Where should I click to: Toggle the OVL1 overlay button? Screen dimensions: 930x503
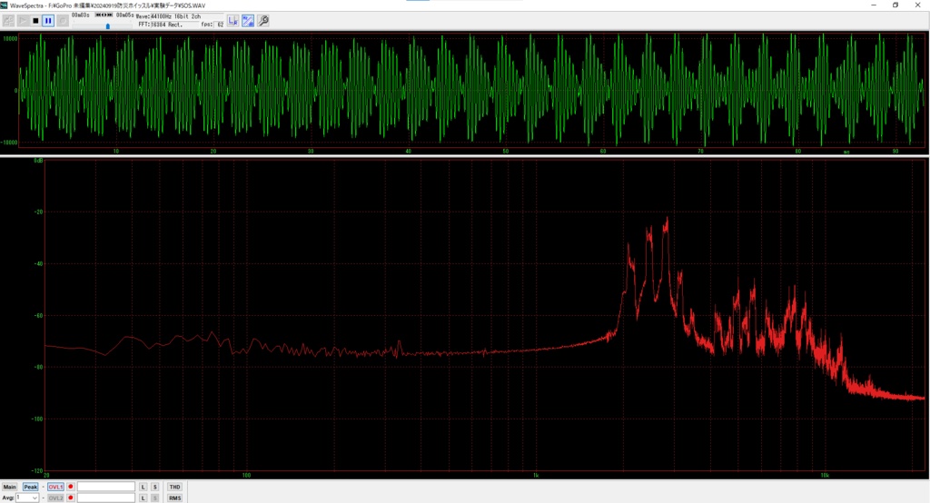click(x=55, y=487)
